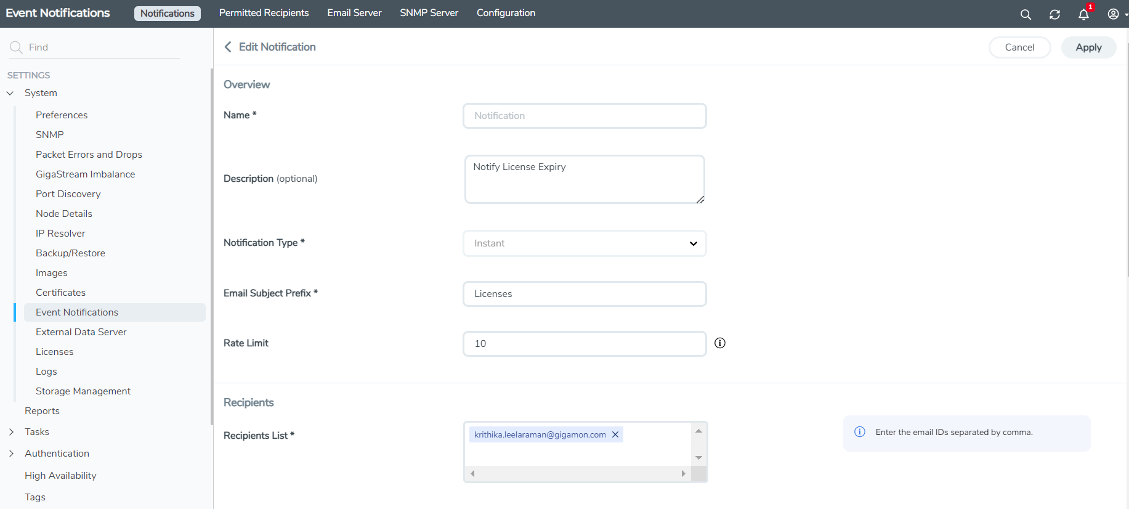
Task: Click the Email Subject Prefix field
Action: 584,294
